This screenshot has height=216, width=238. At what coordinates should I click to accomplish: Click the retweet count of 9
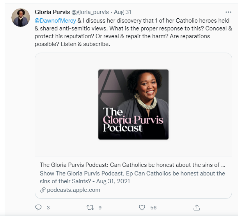pyautogui.click(x=100, y=208)
